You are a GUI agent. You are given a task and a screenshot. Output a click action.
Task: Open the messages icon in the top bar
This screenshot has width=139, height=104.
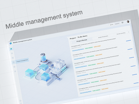coord(122,23)
